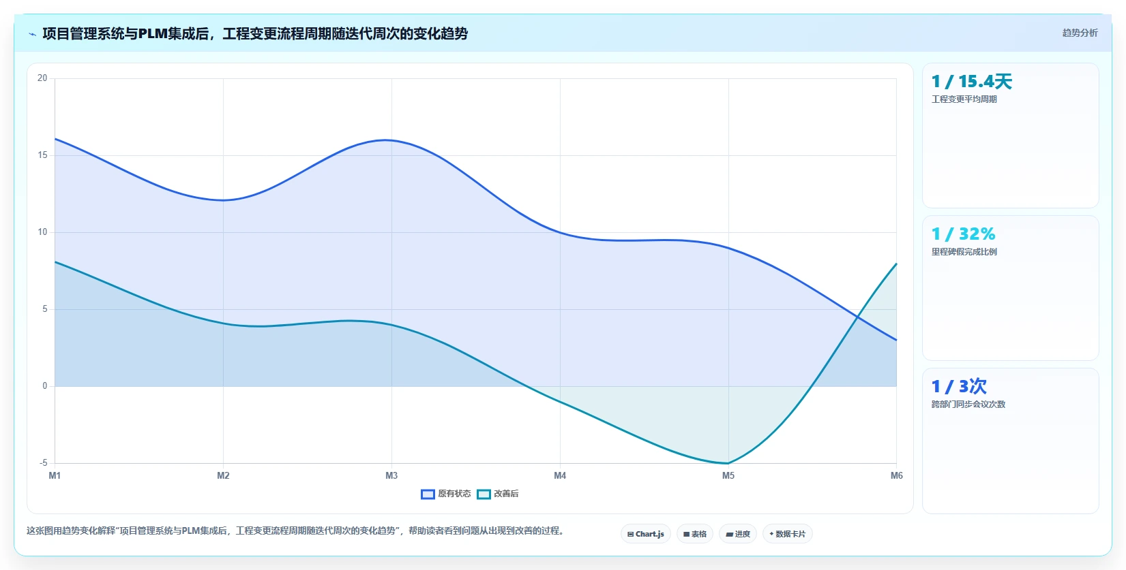Click the 趋势分析 label in the header
Viewport: 1126px width, 570px height.
tap(1080, 33)
